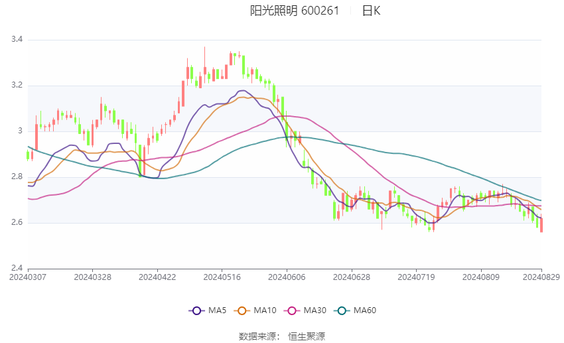
Task: Select the 20240606 date axis label
Action: 287,277
